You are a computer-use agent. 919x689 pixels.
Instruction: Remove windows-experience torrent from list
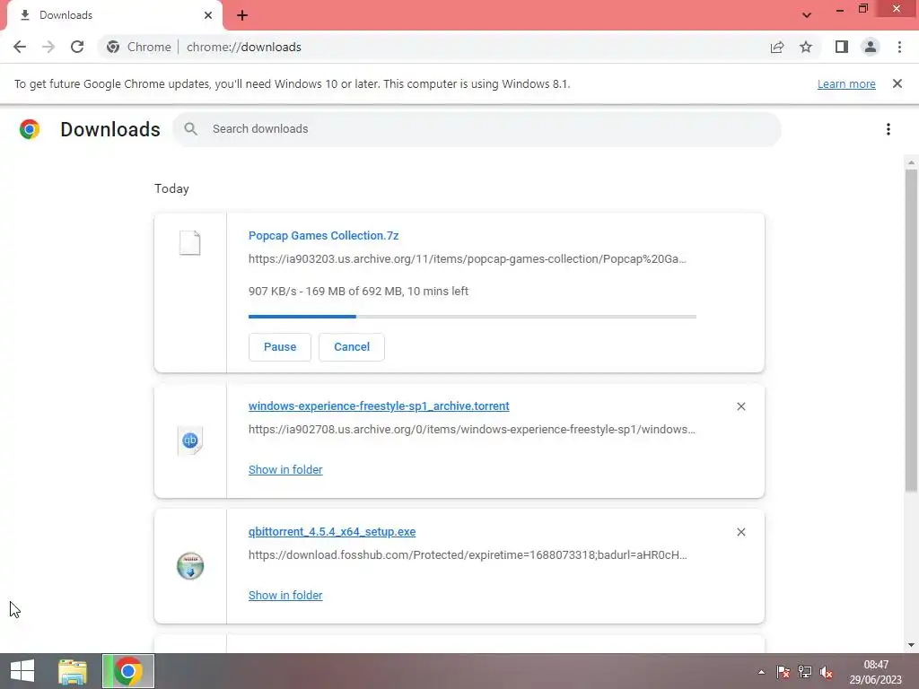740,406
